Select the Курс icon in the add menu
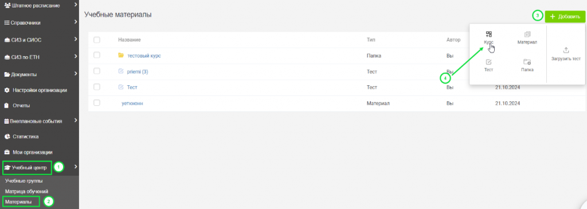 coord(488,34)
